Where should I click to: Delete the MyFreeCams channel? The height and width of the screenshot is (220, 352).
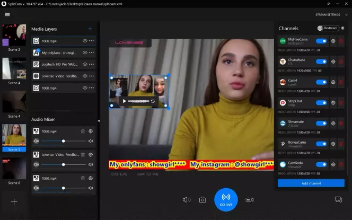click(x=341, y=41)
